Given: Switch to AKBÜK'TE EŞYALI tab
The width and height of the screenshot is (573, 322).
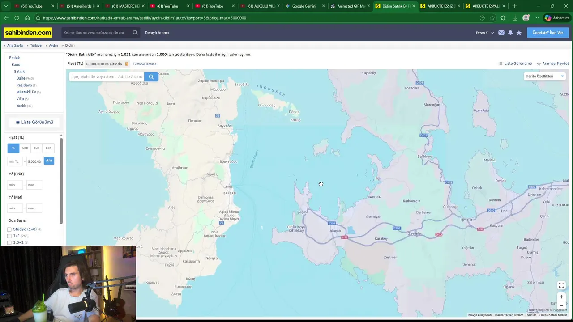Looking at the screenshot, I should coord(485,6).
